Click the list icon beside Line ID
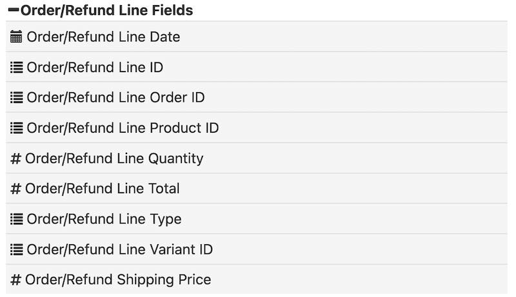516x297 pixels. tap(17, 68)
